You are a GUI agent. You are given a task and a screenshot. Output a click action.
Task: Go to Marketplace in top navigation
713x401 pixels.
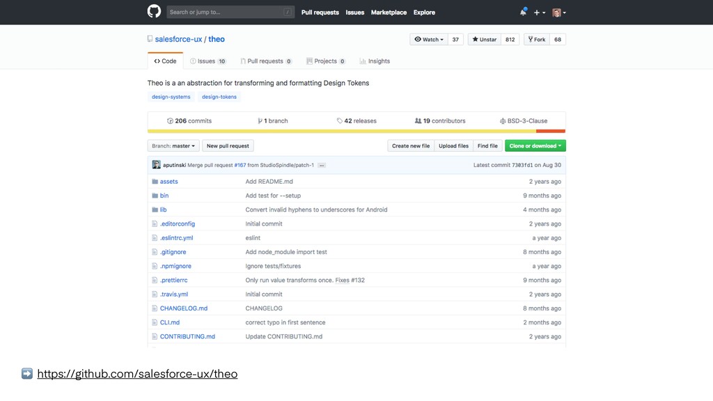(389, 13)
